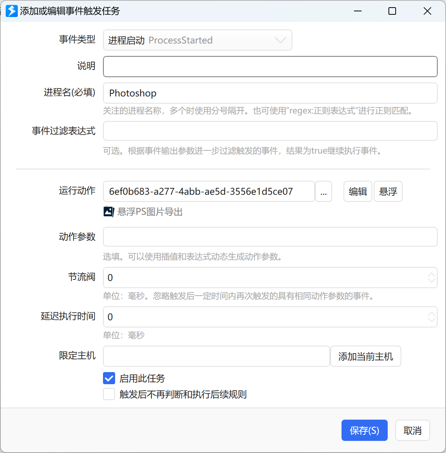This screenshot has width=446, height=453.
Task: Click the 保存(S) button
Action: point(365,430)
